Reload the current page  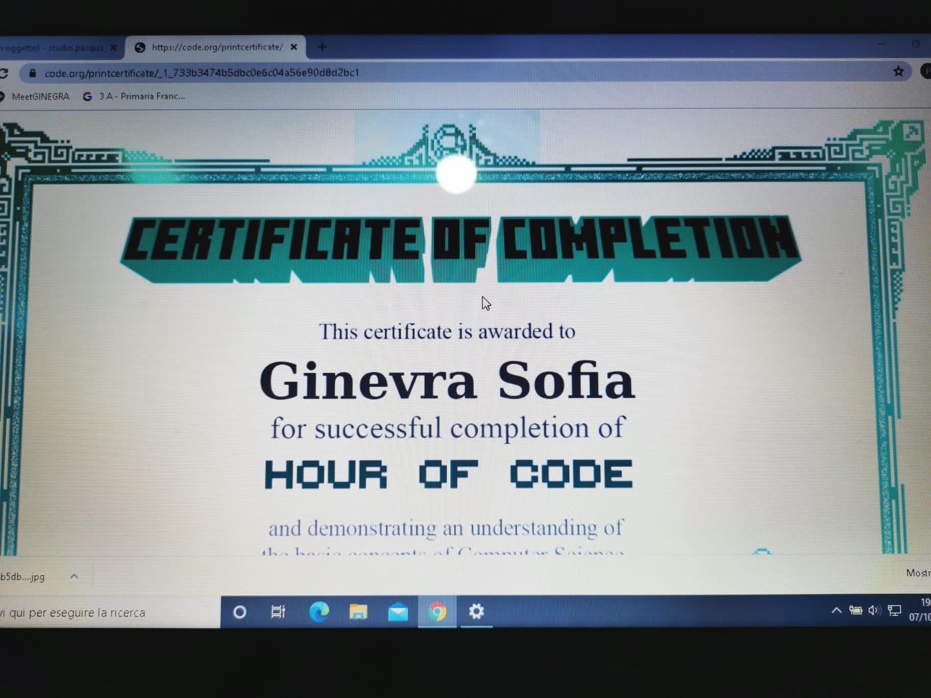point(3,73)
